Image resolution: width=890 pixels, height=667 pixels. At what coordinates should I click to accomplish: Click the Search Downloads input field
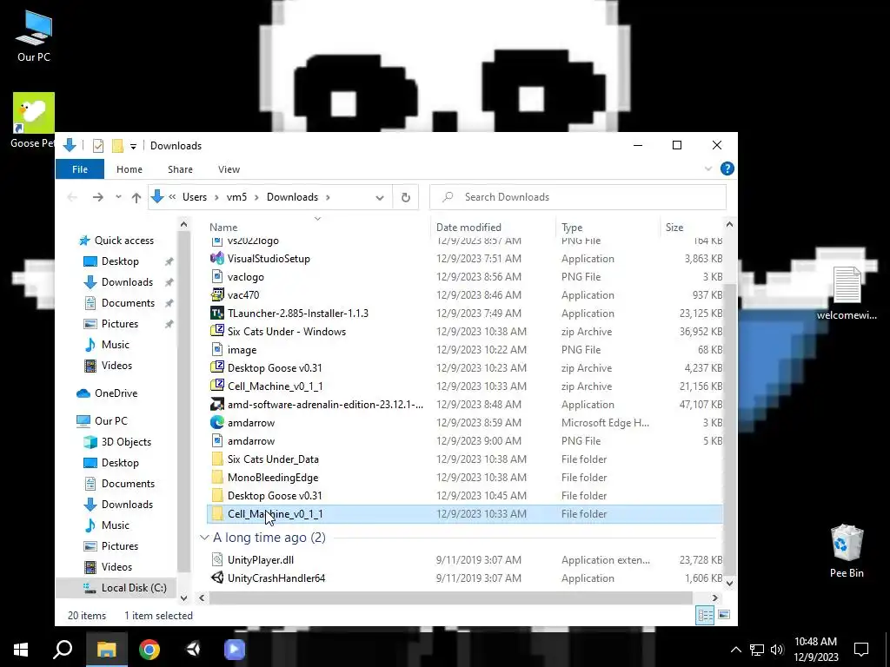[578, 197]
